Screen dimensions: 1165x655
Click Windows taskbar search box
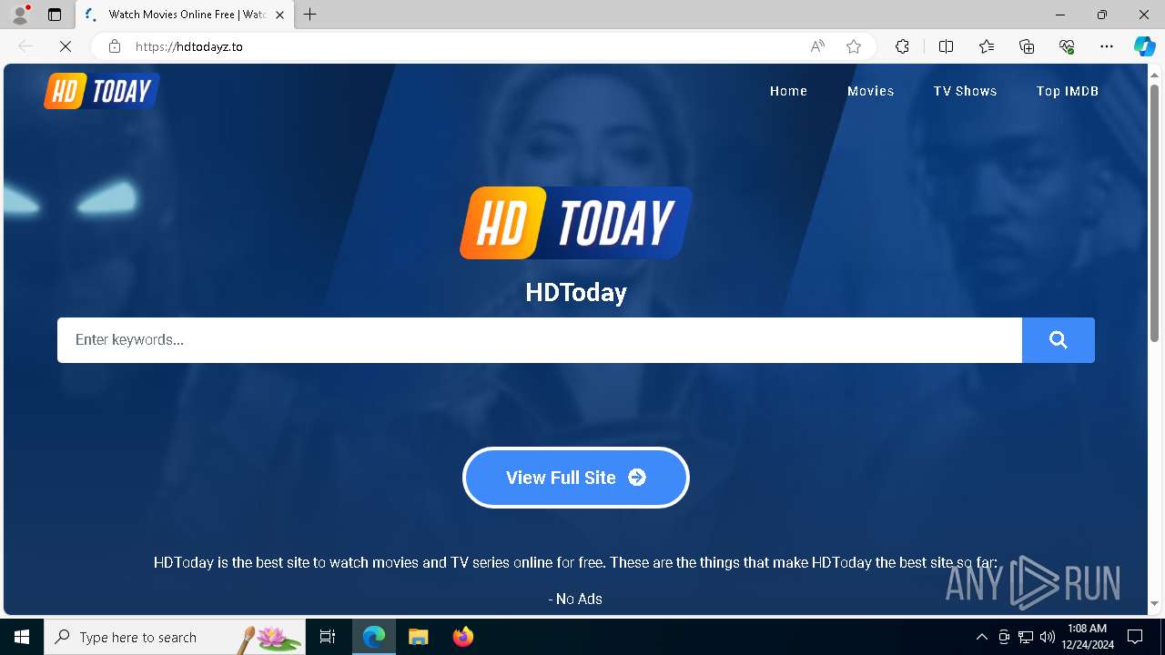[175, 637]
